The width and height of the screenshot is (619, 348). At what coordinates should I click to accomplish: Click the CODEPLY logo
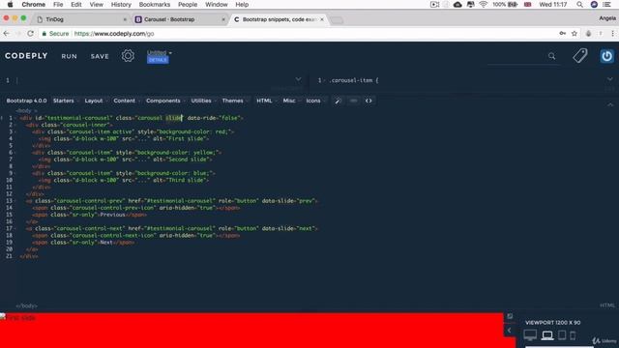(x=26, y=56)
